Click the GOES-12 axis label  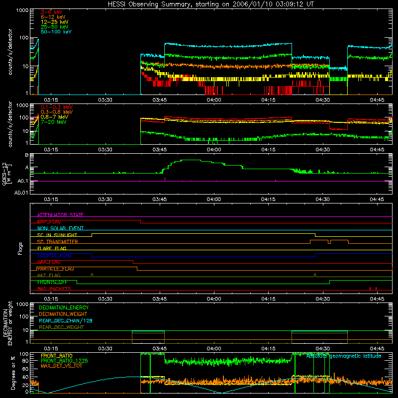point(7,174)
